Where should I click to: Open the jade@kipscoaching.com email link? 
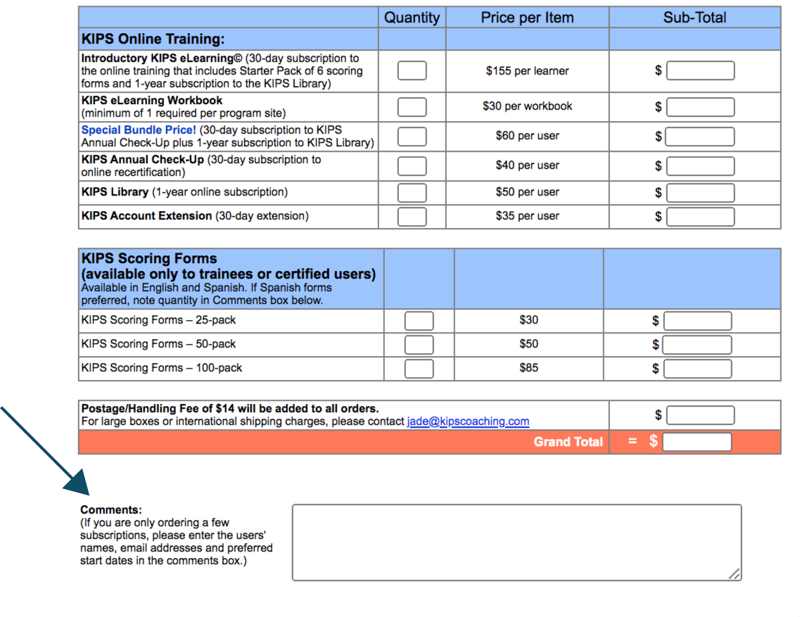(468, 421)
